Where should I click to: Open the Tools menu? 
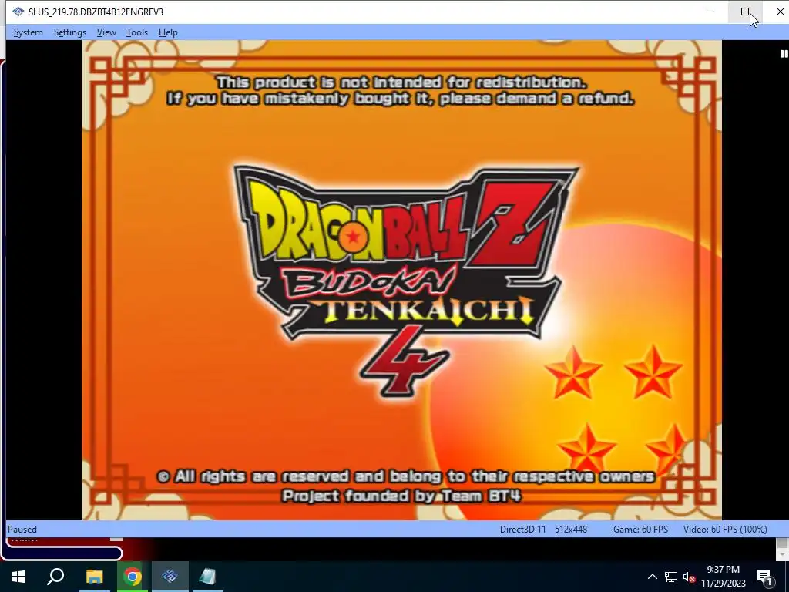[x=137, y=32]
